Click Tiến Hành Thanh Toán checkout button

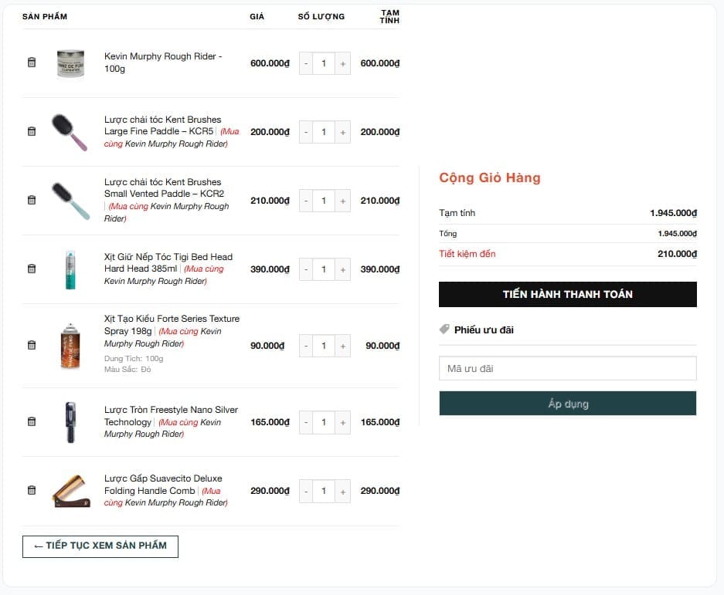click(567, 294)
